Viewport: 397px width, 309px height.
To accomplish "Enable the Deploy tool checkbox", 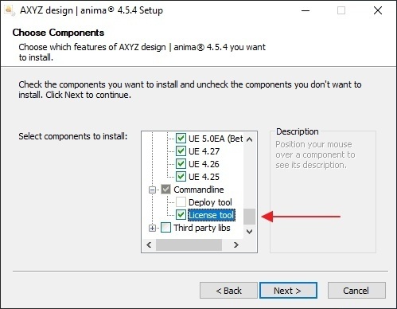I will 181,202.
